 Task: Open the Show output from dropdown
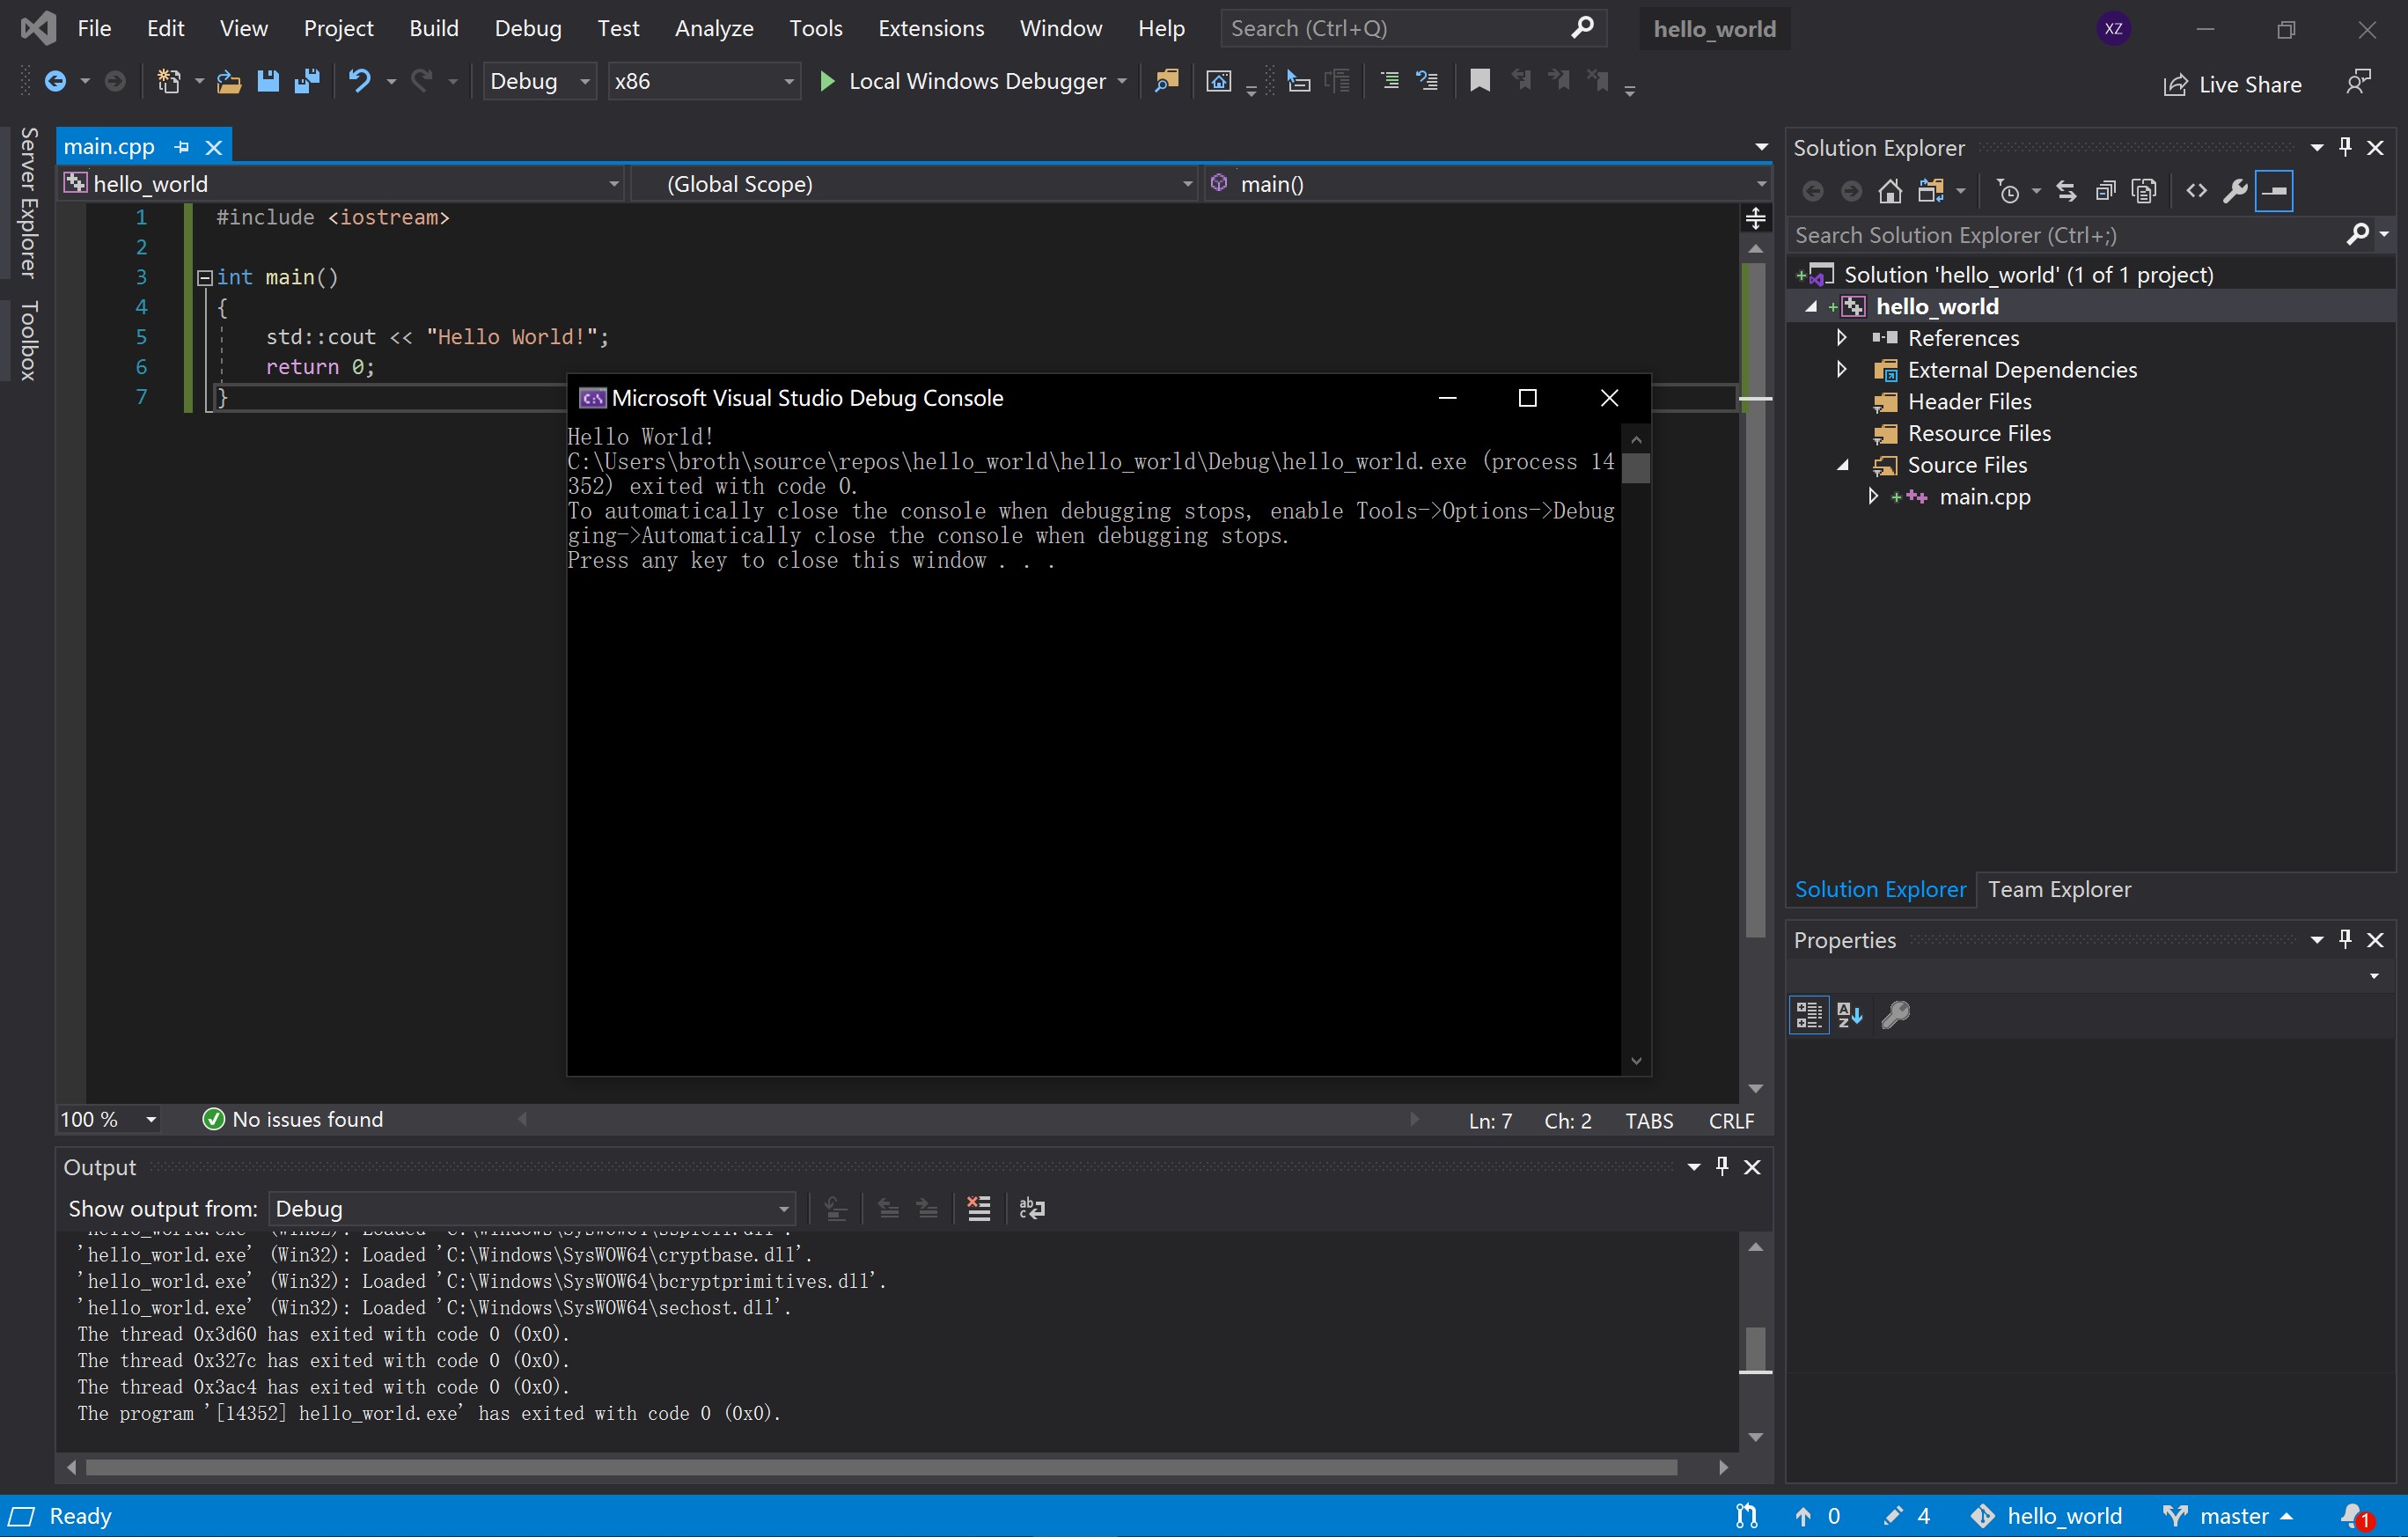point(532,1209)
